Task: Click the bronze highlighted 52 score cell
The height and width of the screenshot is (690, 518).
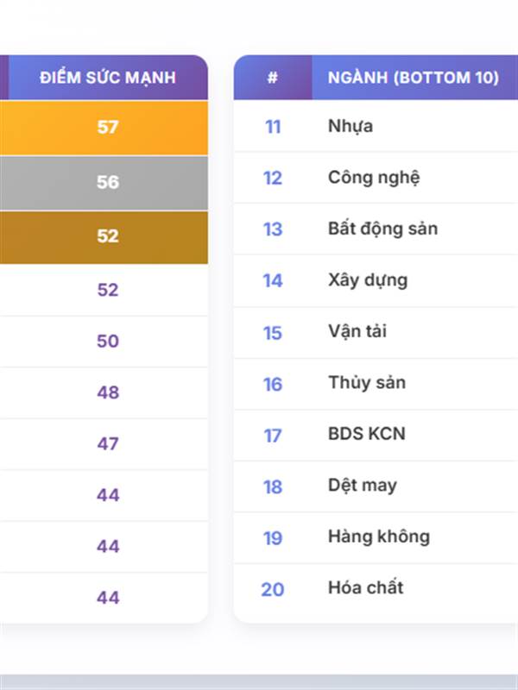Action: 107,236
